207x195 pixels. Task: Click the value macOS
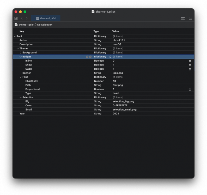117,44
